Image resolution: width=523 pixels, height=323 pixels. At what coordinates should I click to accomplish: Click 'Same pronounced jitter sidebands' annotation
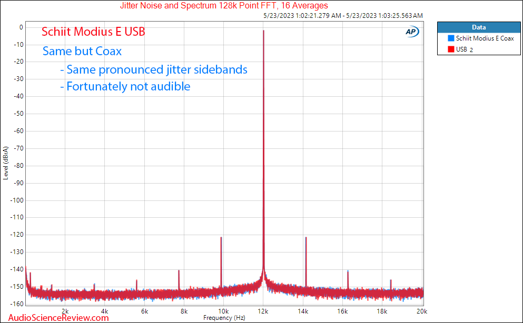click(x=154, y=69)
